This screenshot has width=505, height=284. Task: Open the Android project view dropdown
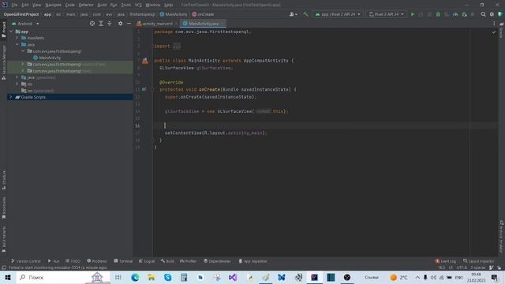coord(25,24)
